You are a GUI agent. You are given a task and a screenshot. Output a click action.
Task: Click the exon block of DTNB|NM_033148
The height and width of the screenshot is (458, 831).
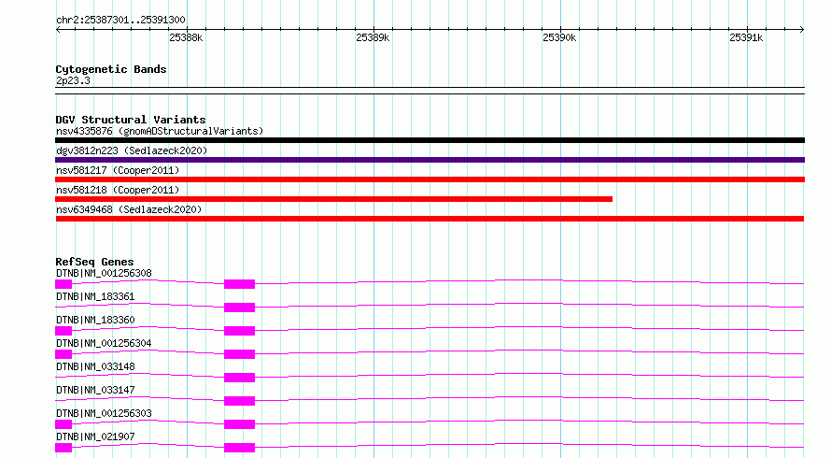[240, 378]
